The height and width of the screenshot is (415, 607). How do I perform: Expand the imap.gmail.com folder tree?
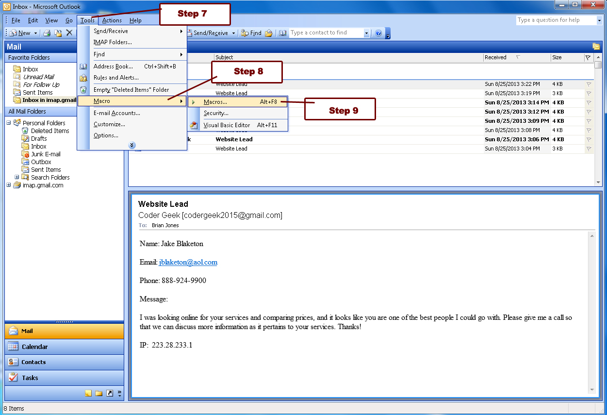pyautogui.click(x=9, y=185)
